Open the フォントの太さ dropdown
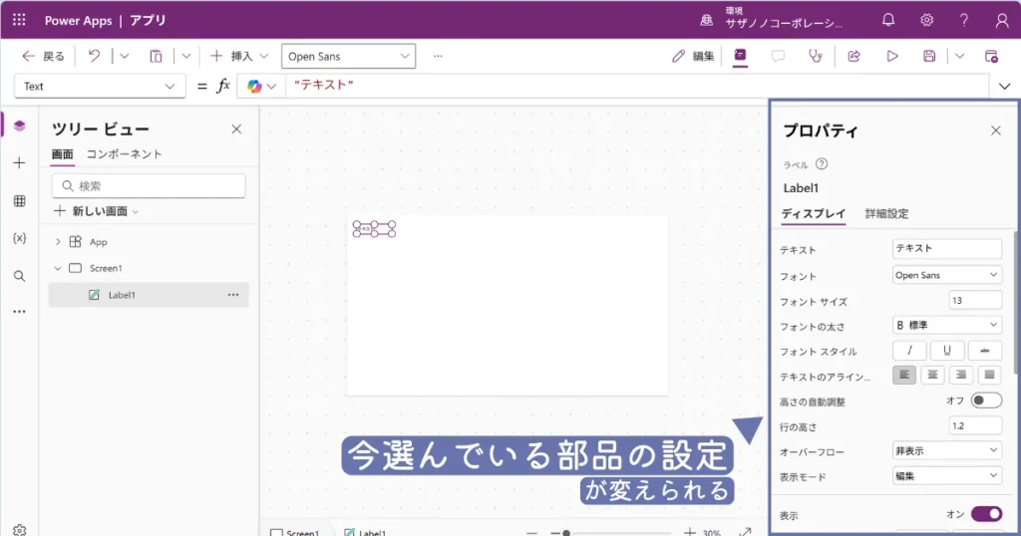Viewport: 1021px width, 536px height. click(946, 325)
